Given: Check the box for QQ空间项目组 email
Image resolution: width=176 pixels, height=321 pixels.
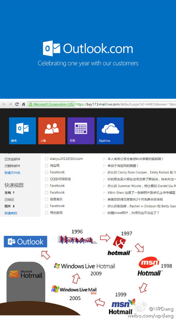Looking at the screenshot, I should [46, 179].
